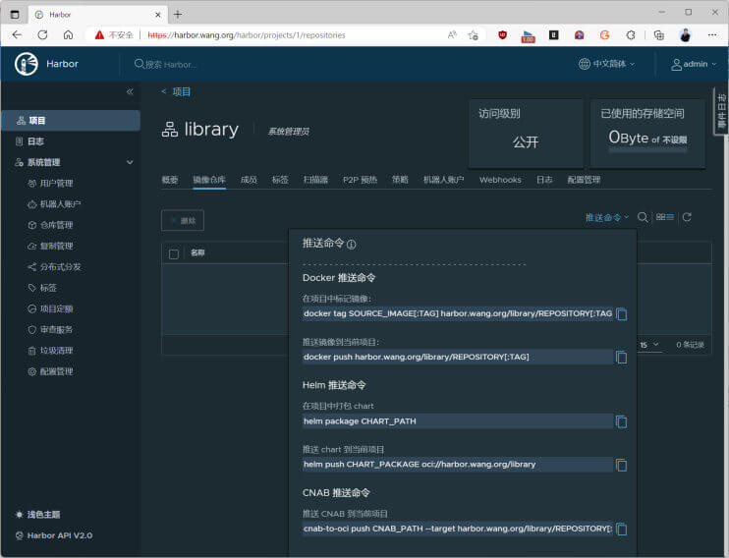The height and width of the screenshot is (558, 729).
Task: Click the 删除 delete button
Action: pyautogui.click(x=183, y=220)
